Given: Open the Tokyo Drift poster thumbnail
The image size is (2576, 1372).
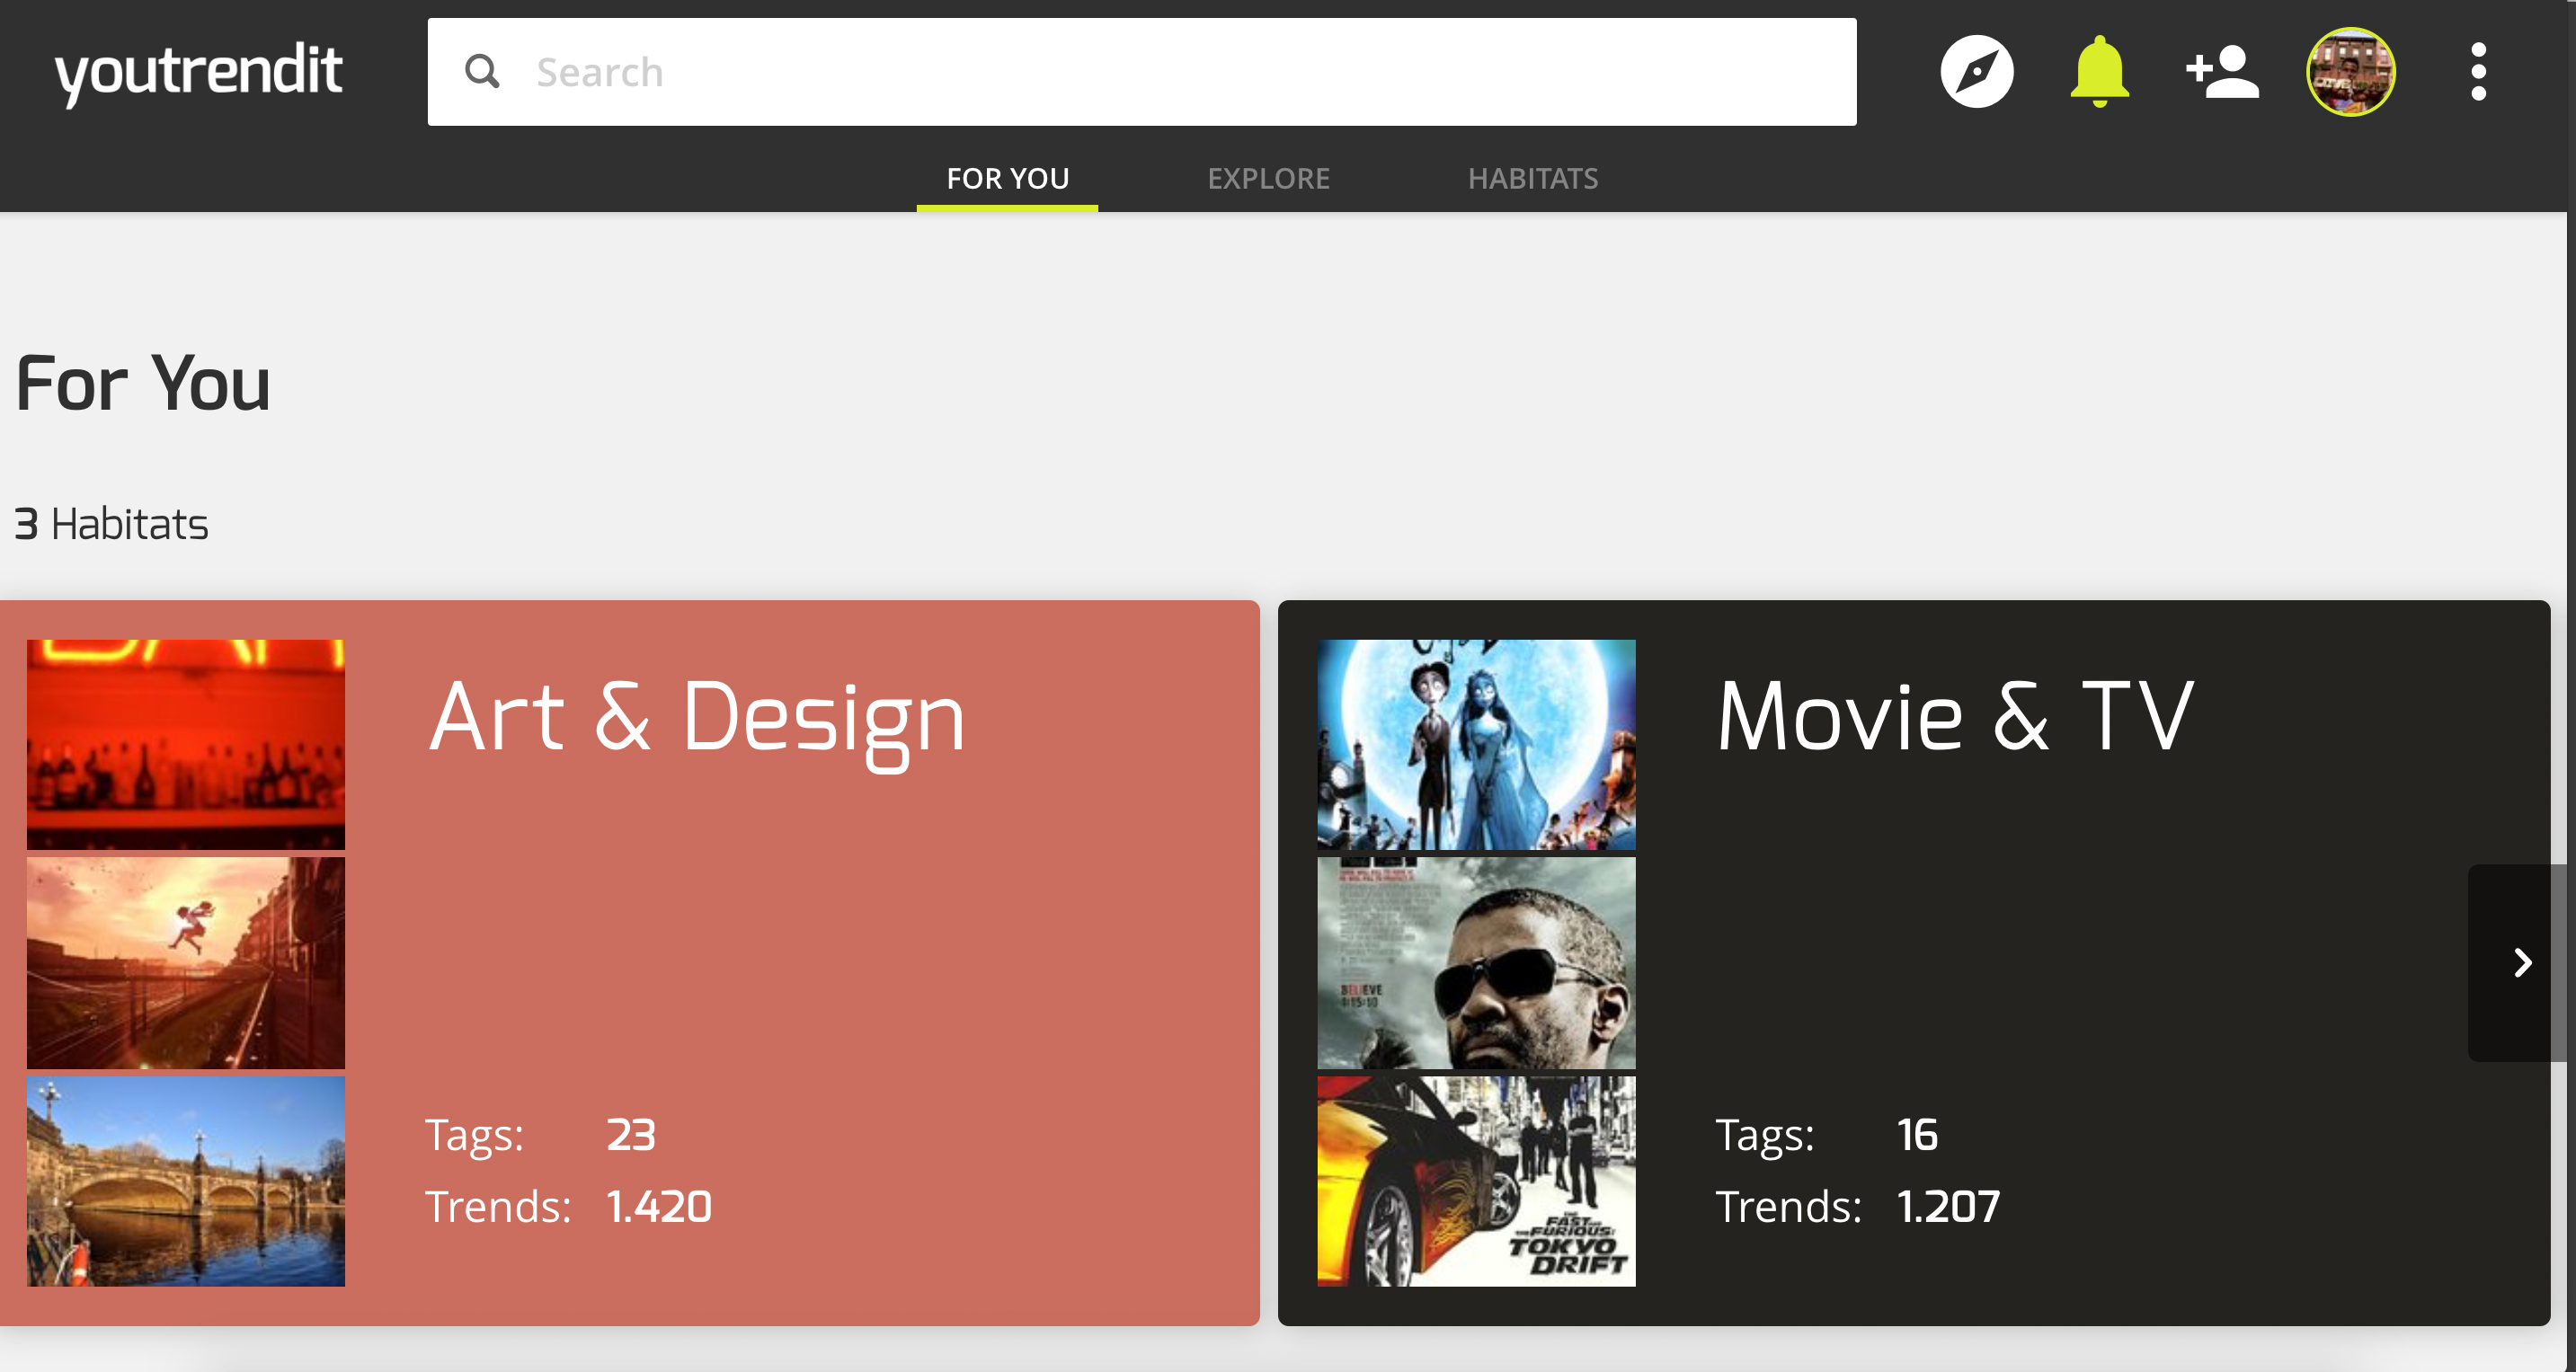Looking at the screenshot, I should point(1476,1180).
